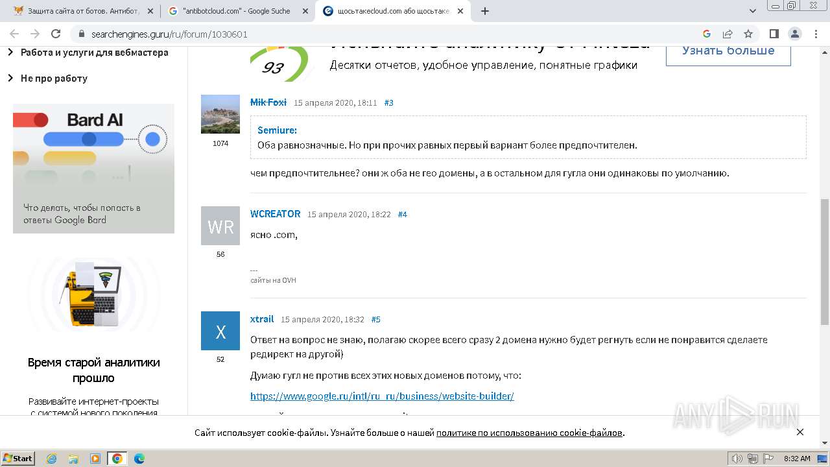The width and height of the screenshot is (830, 467).
Task: Open a new browser tab
Action: pos(484,11)
